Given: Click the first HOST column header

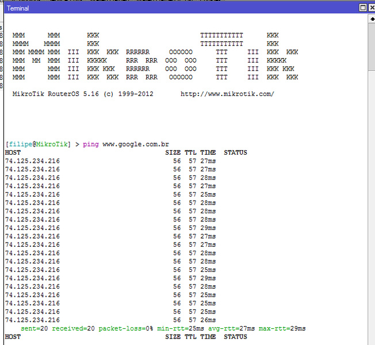Looking at the screenshot, I should pos(13,152).
